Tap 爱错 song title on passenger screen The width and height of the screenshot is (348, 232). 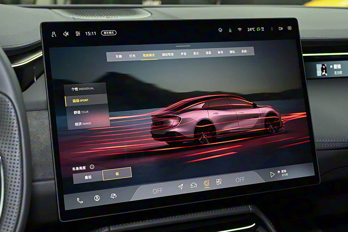337,66
